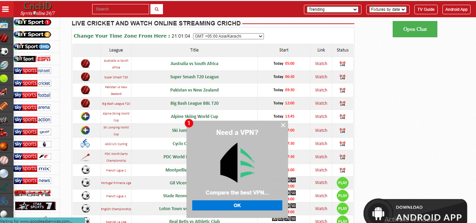Viewport: 476px width, 223px height.
Task: Open Sky Sports F1 channel
Action: [33, 156]
